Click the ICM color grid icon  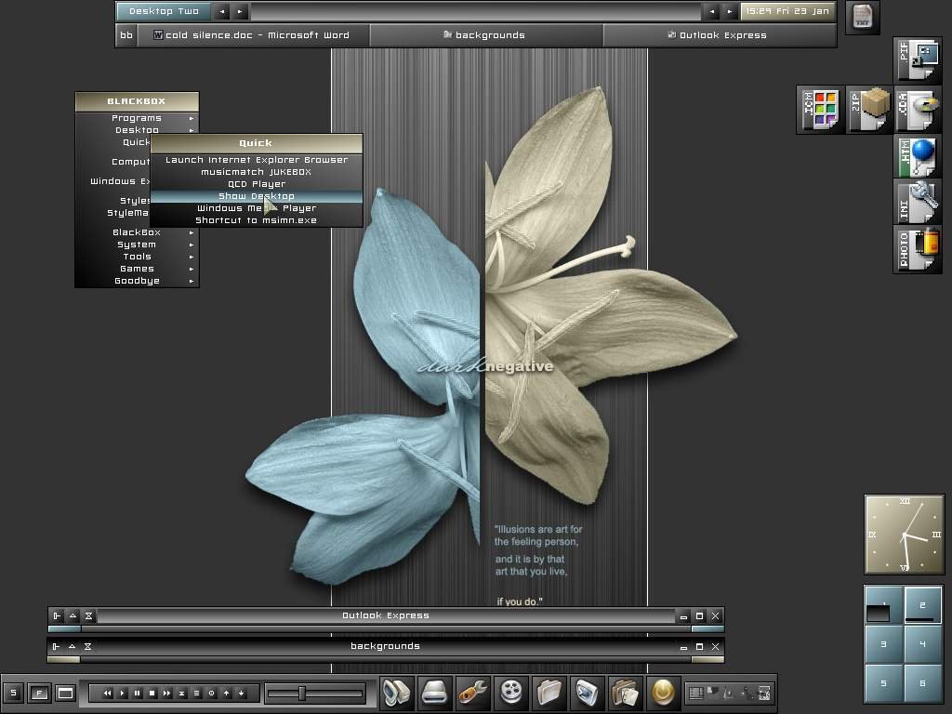[821, 111]
